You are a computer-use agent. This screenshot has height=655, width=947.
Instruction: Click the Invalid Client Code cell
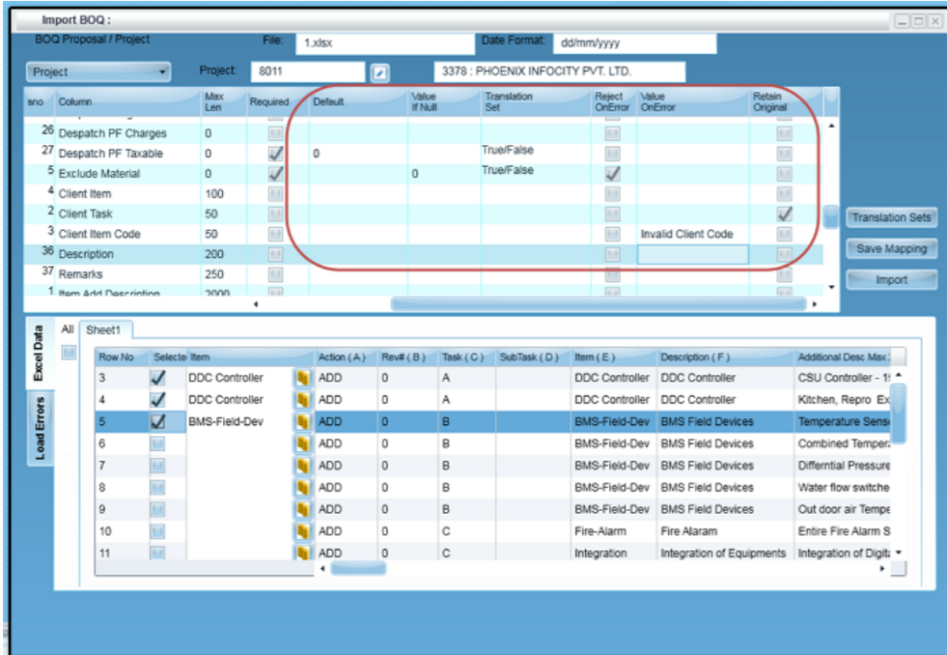coord(692,234)
